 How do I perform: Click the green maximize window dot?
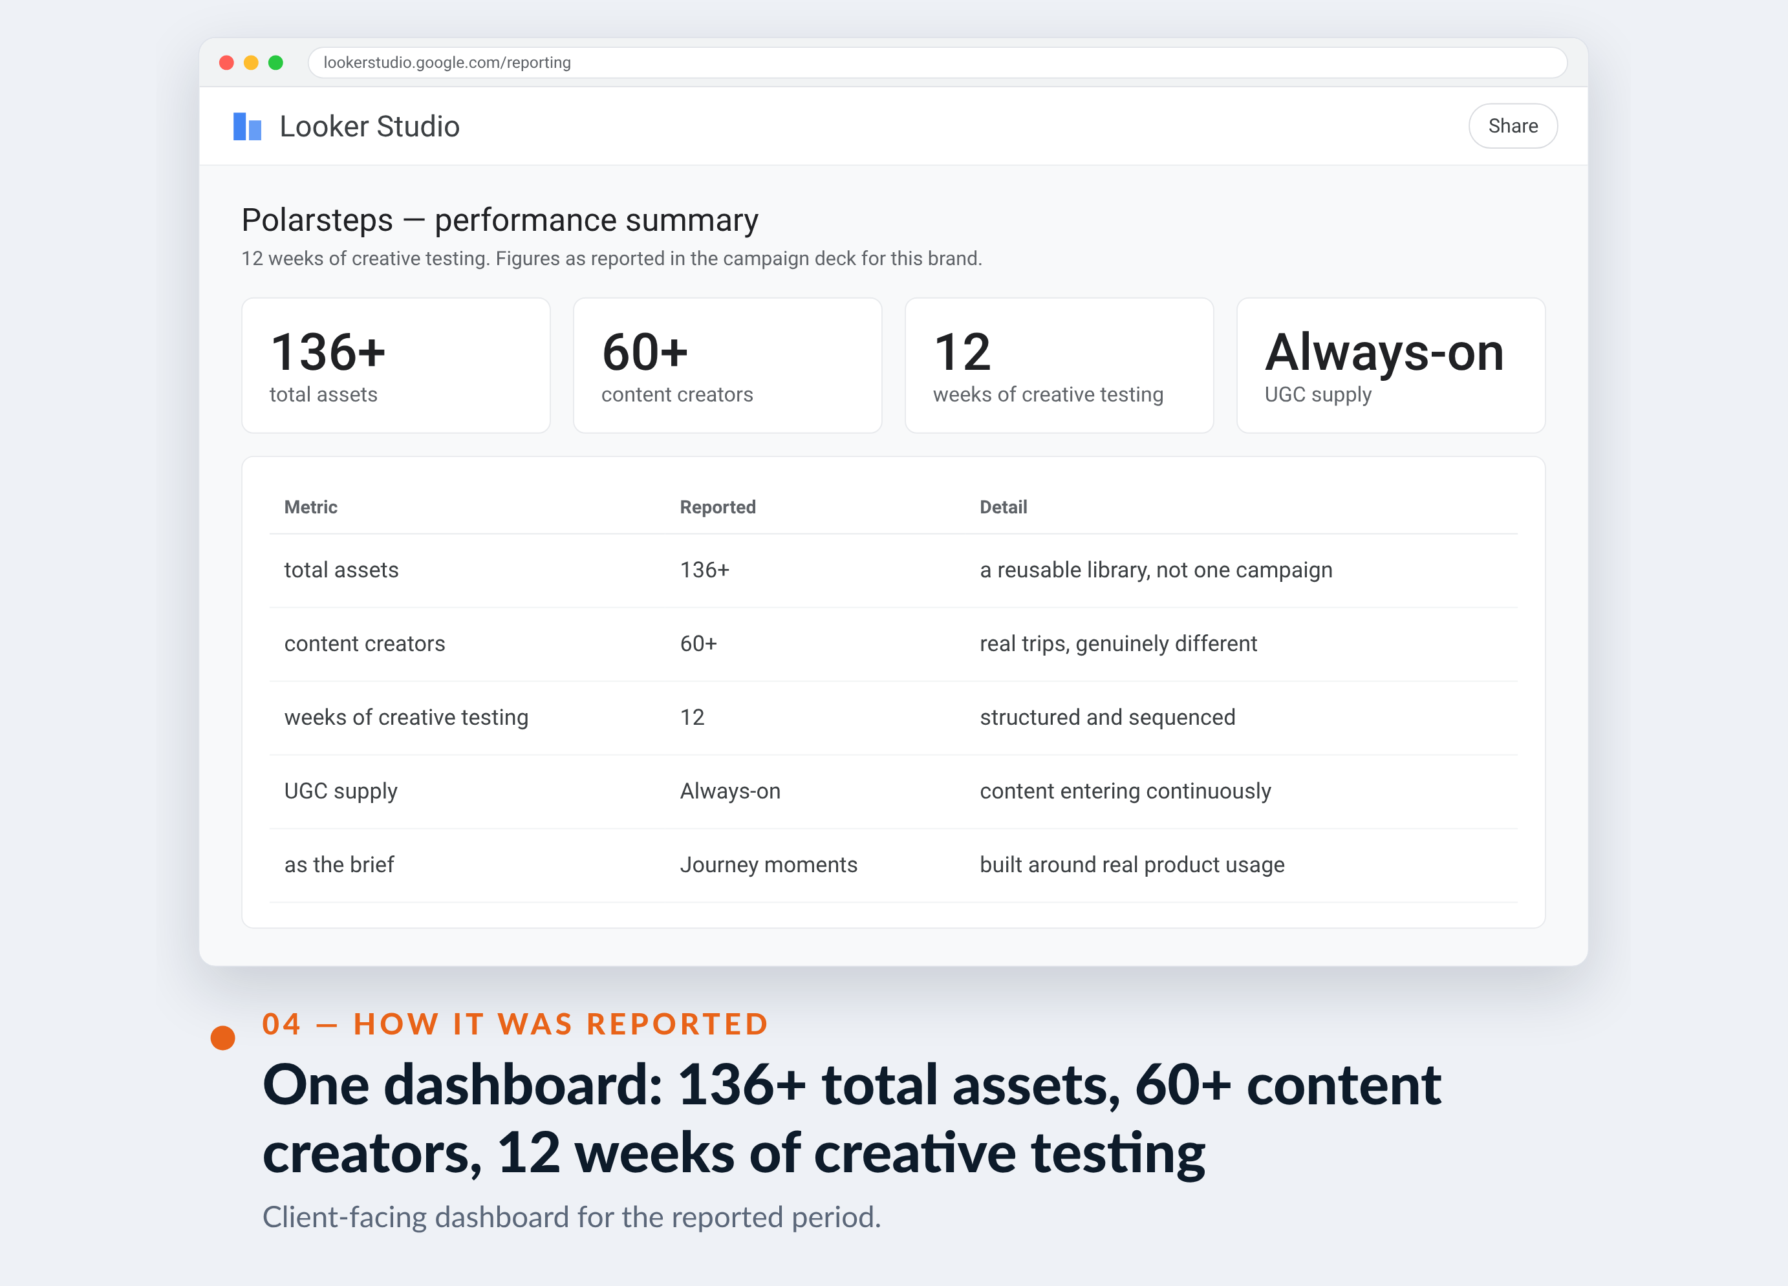point(275,62)
